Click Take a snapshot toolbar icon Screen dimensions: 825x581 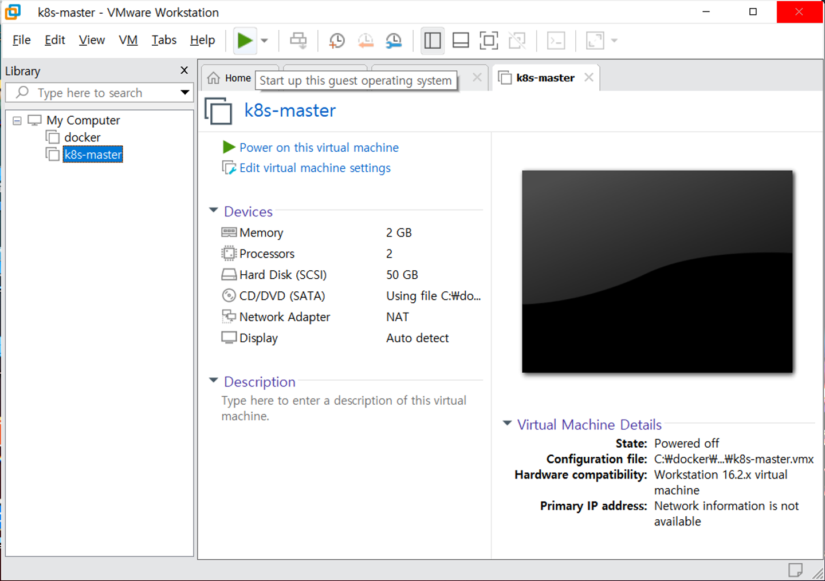pos(337,41)
